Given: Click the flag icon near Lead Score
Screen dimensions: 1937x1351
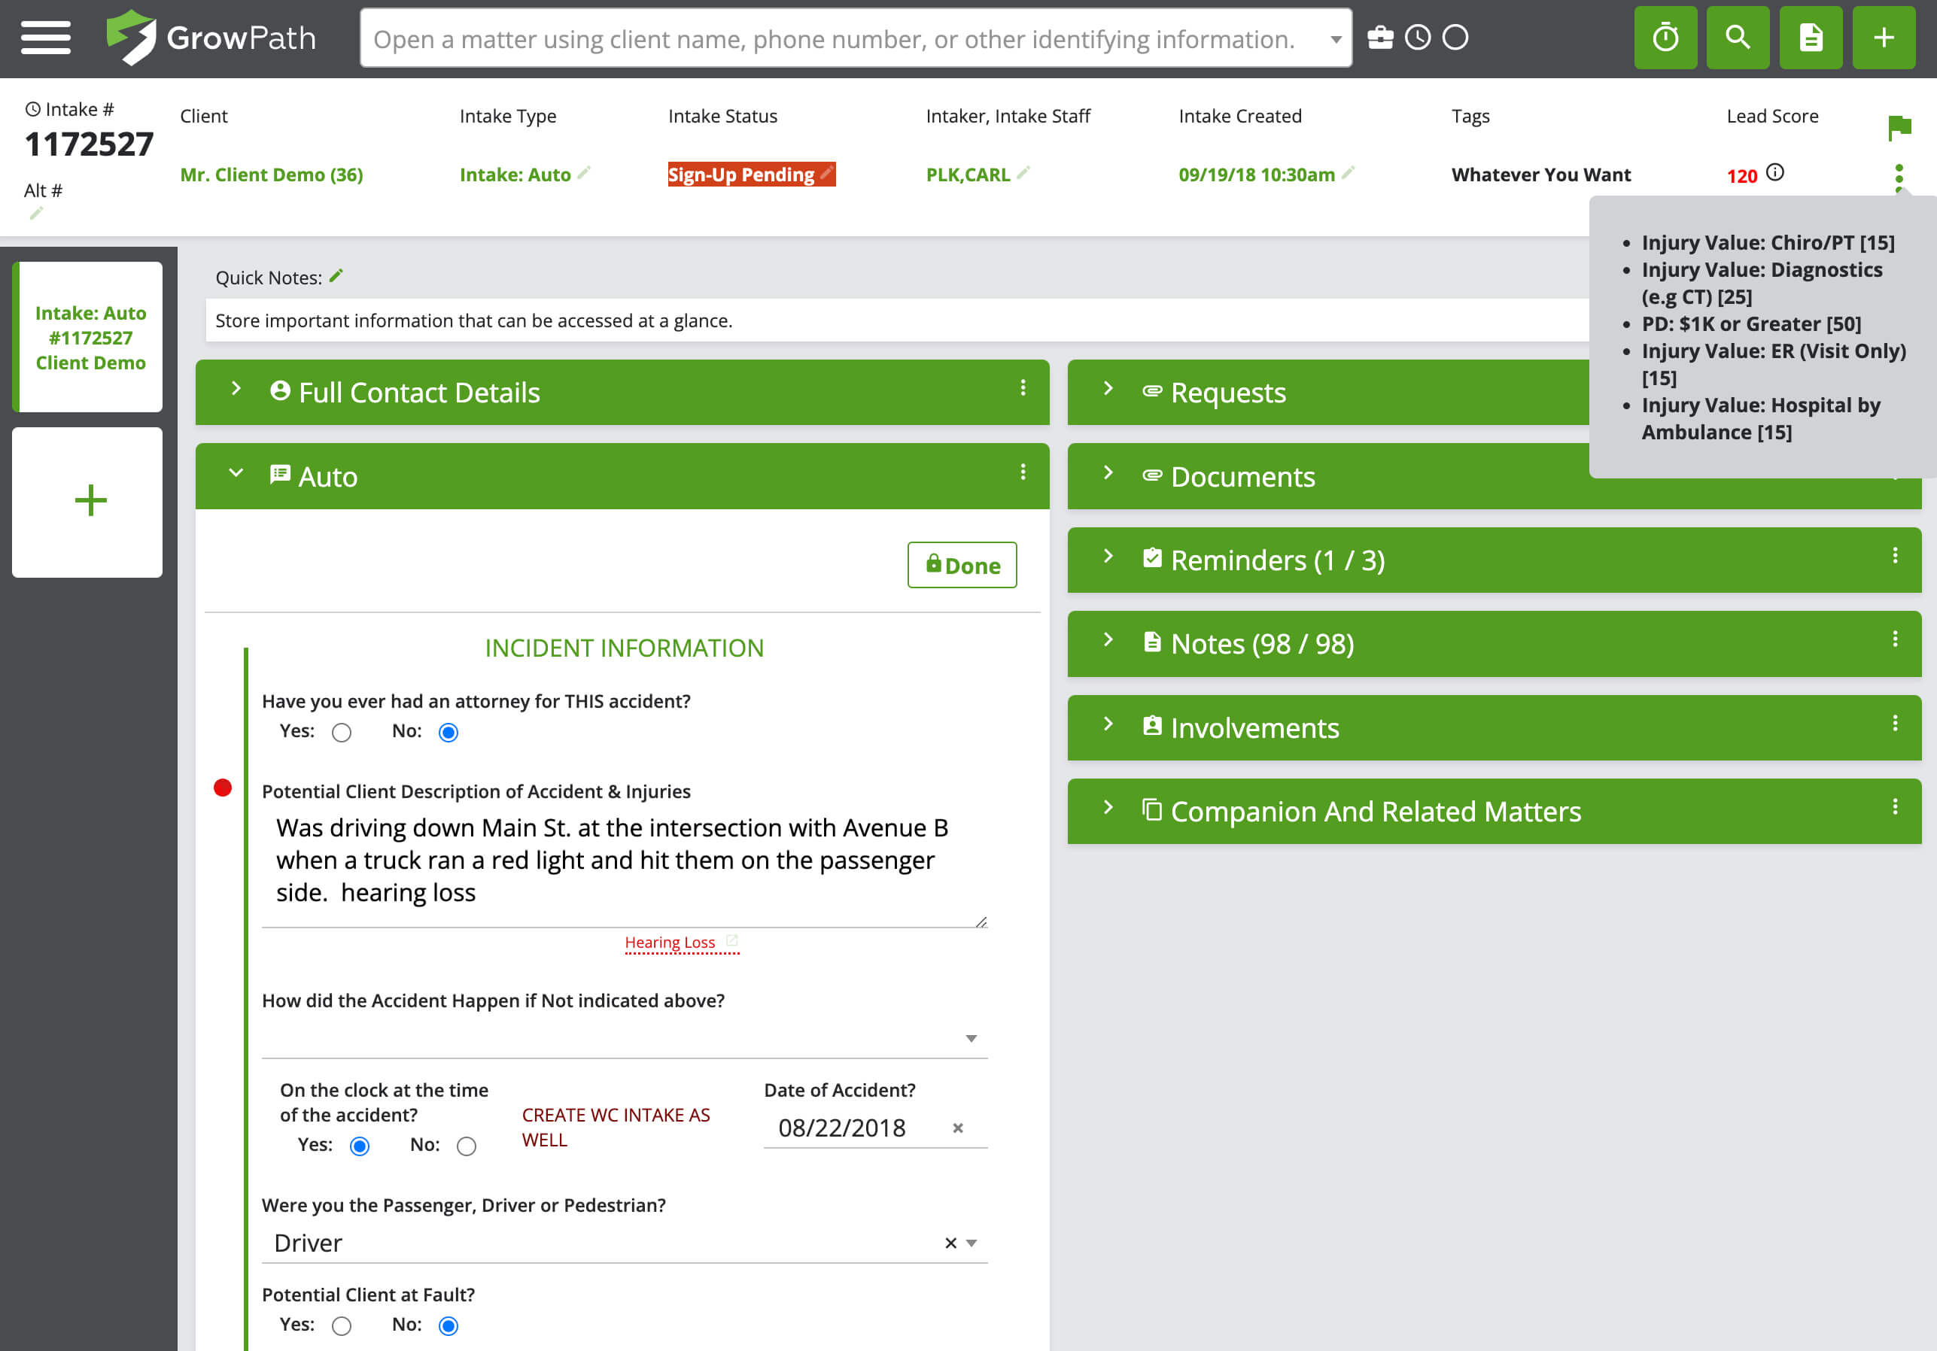Looking at the screenshot, I should (x=1901, y=127).
